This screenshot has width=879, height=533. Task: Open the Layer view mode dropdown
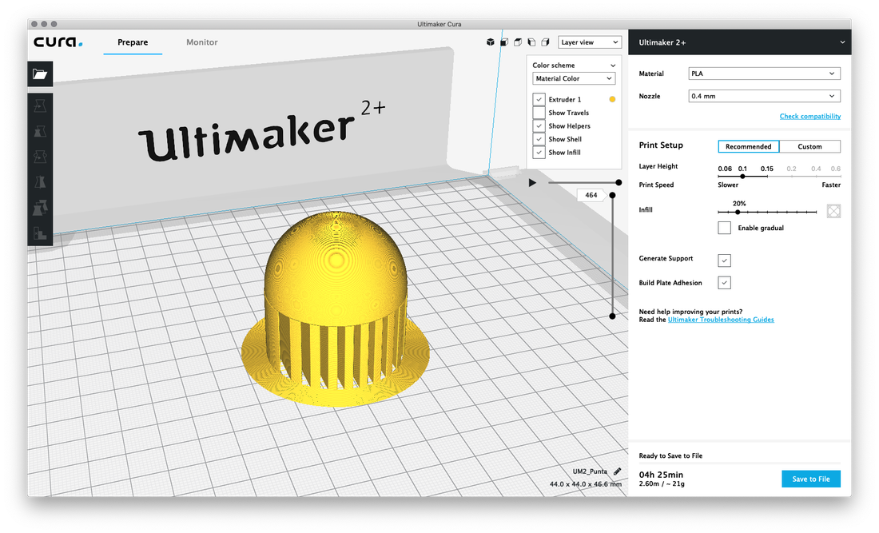[590, 42]
